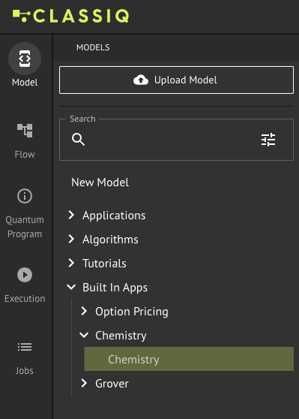The height and width of the screenshot is (419, 299).
Task: Click the Chemistry parent folder label
Action: click(x=121, y=336)
